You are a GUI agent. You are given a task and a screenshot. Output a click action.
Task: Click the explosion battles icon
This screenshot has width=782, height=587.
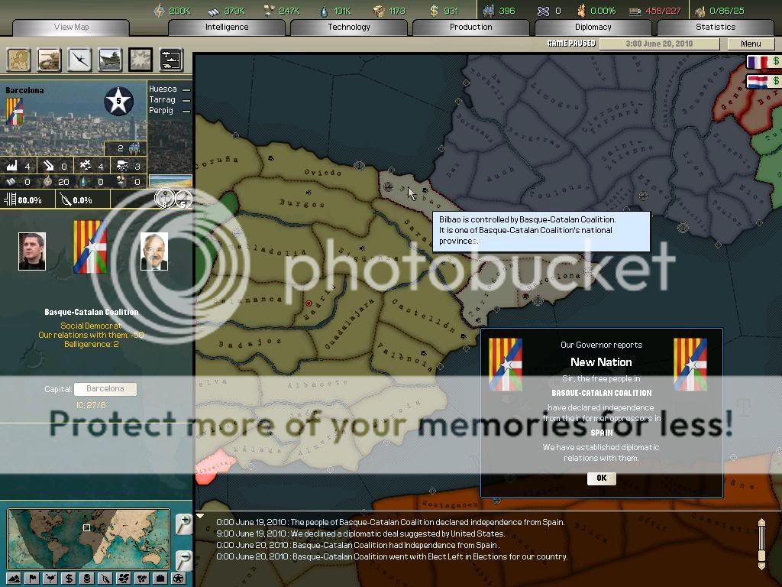click(140, 60)
